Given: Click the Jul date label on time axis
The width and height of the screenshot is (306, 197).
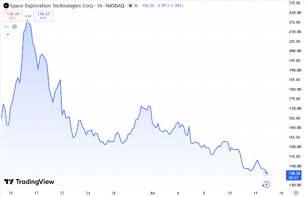Looking at the screenshot, I should pyautogui.click(x=152, y=193).
